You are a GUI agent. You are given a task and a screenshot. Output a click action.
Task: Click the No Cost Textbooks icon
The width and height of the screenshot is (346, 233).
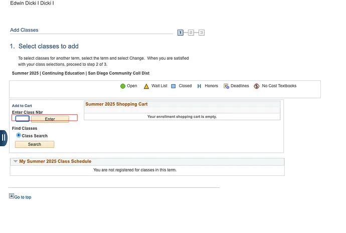(257, 86)
